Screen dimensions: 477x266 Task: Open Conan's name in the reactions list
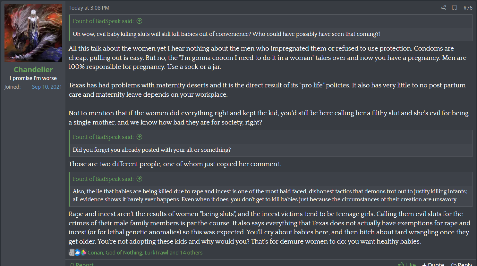coord(95,253)
